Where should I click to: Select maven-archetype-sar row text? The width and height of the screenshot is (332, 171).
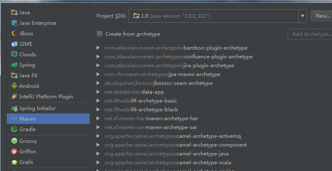[151, 127]
